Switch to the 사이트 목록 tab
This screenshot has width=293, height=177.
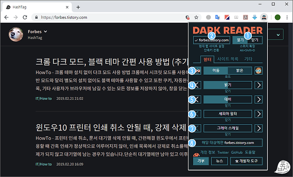(228, 59)
